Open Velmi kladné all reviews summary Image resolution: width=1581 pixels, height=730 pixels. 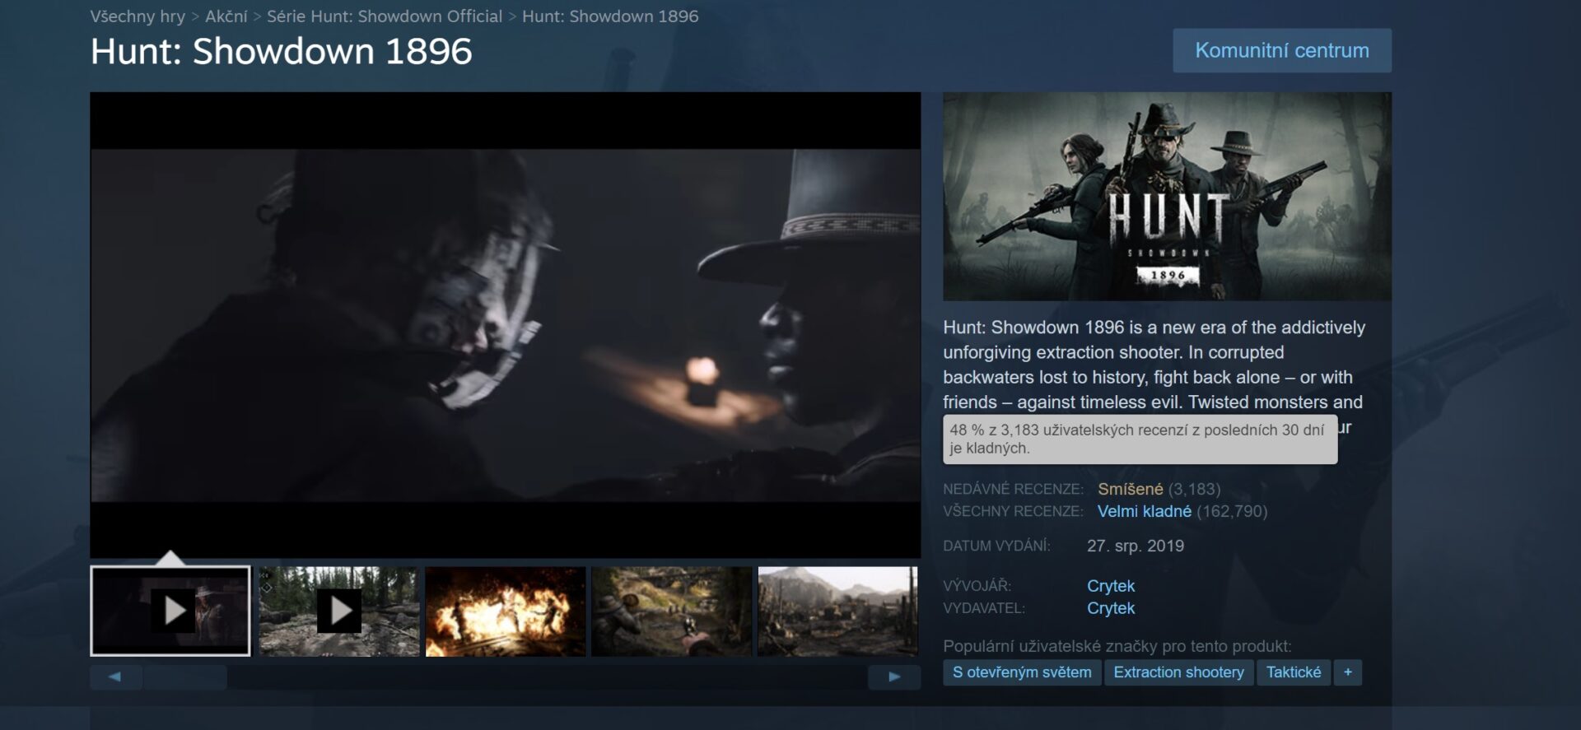pos(1145,511)
